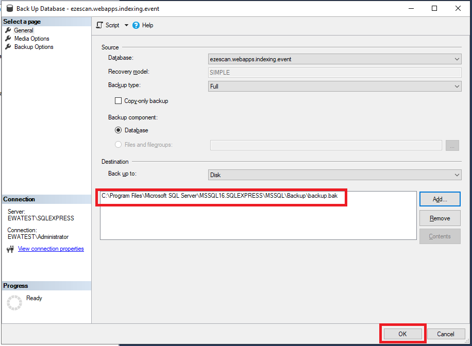Open View connection properties link
The width and height of the screenshot is (472, 346).
tap(50, 249)
